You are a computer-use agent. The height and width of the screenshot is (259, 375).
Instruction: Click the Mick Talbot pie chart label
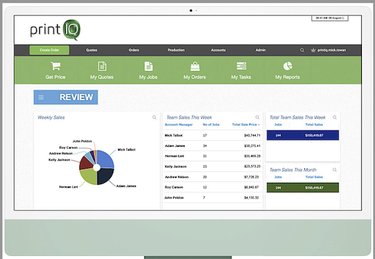(126, 150)
